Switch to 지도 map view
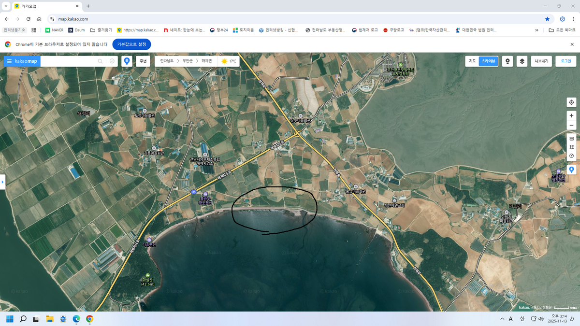Viewport: 580px width, 326px height. (x=472, y=61)
